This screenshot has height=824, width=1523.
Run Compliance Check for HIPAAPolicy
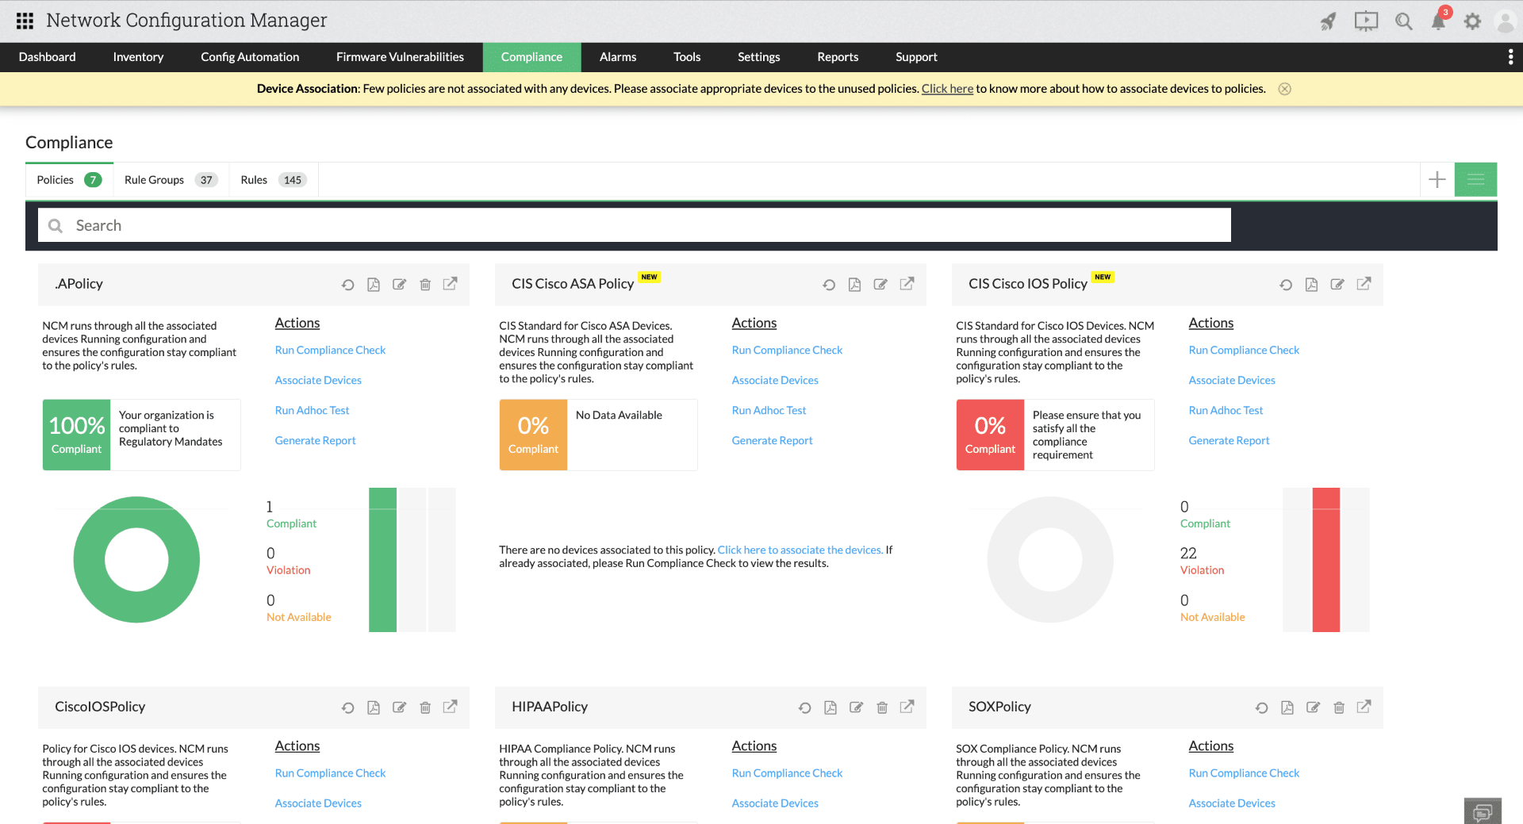pyautogui.click(x=787, y=773)
